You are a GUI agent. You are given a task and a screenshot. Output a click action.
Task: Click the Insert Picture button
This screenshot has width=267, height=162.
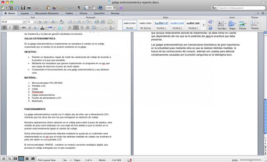click(x=243, y=25)
